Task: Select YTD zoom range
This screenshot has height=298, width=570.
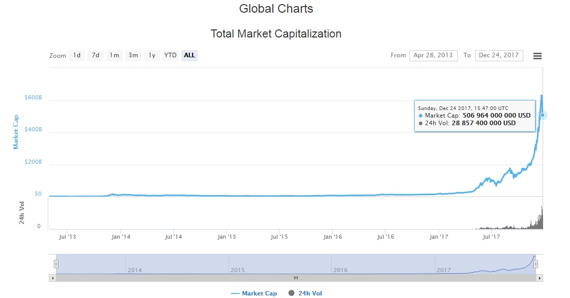Action: [170, 55]
